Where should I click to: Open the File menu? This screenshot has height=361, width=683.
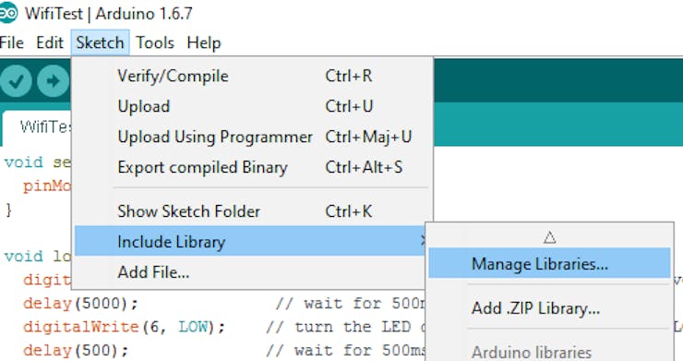tap(11, 42)
